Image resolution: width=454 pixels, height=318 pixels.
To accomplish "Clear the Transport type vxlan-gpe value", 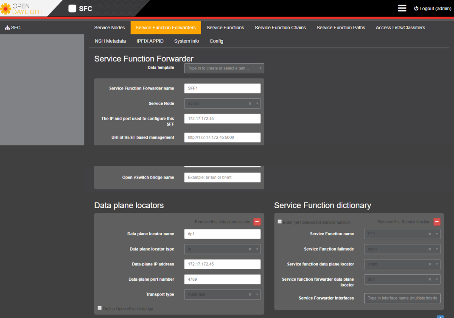I will point(250,295).
